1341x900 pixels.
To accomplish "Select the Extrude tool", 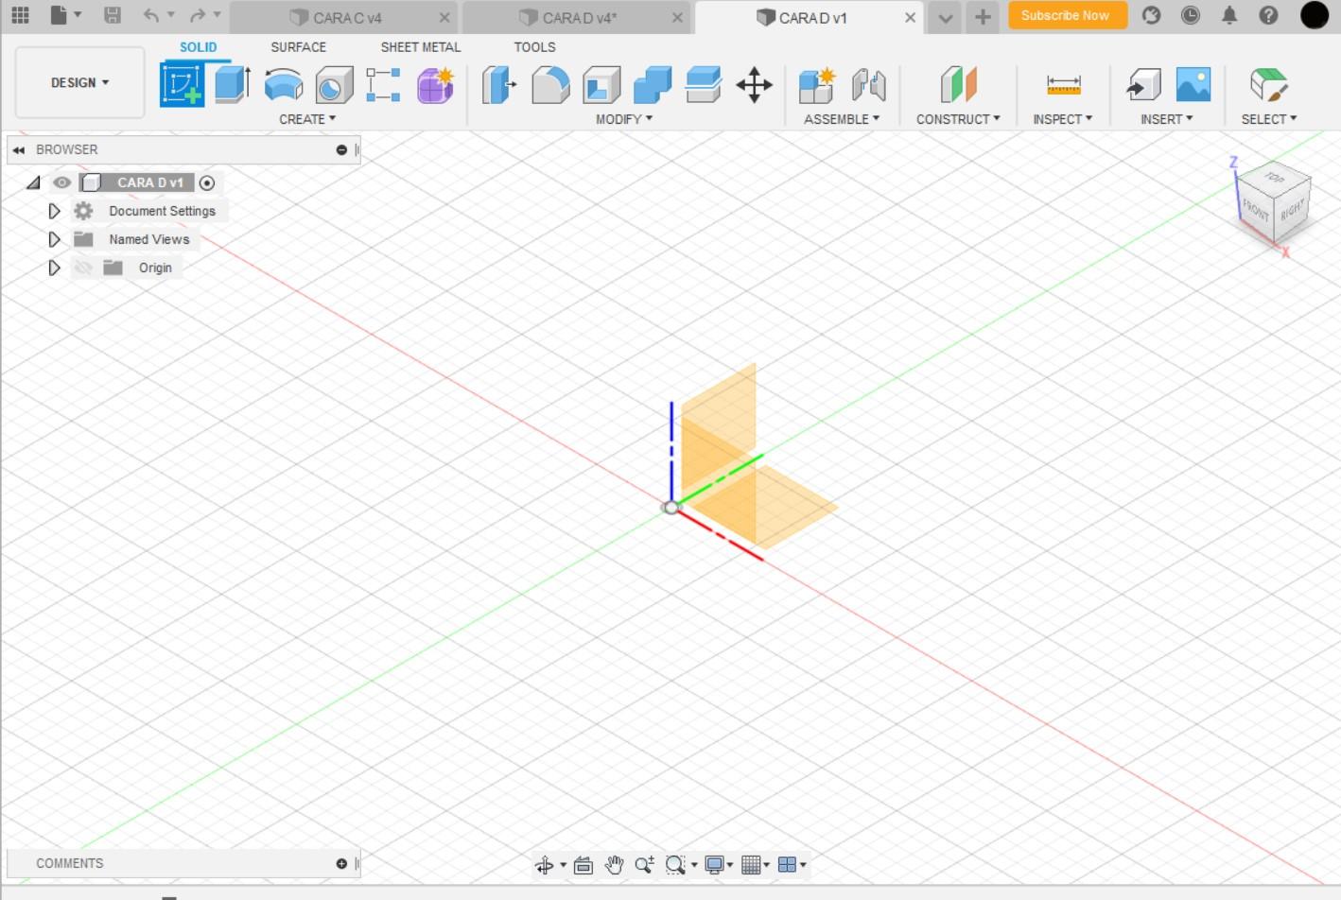I will click(233, 84).
